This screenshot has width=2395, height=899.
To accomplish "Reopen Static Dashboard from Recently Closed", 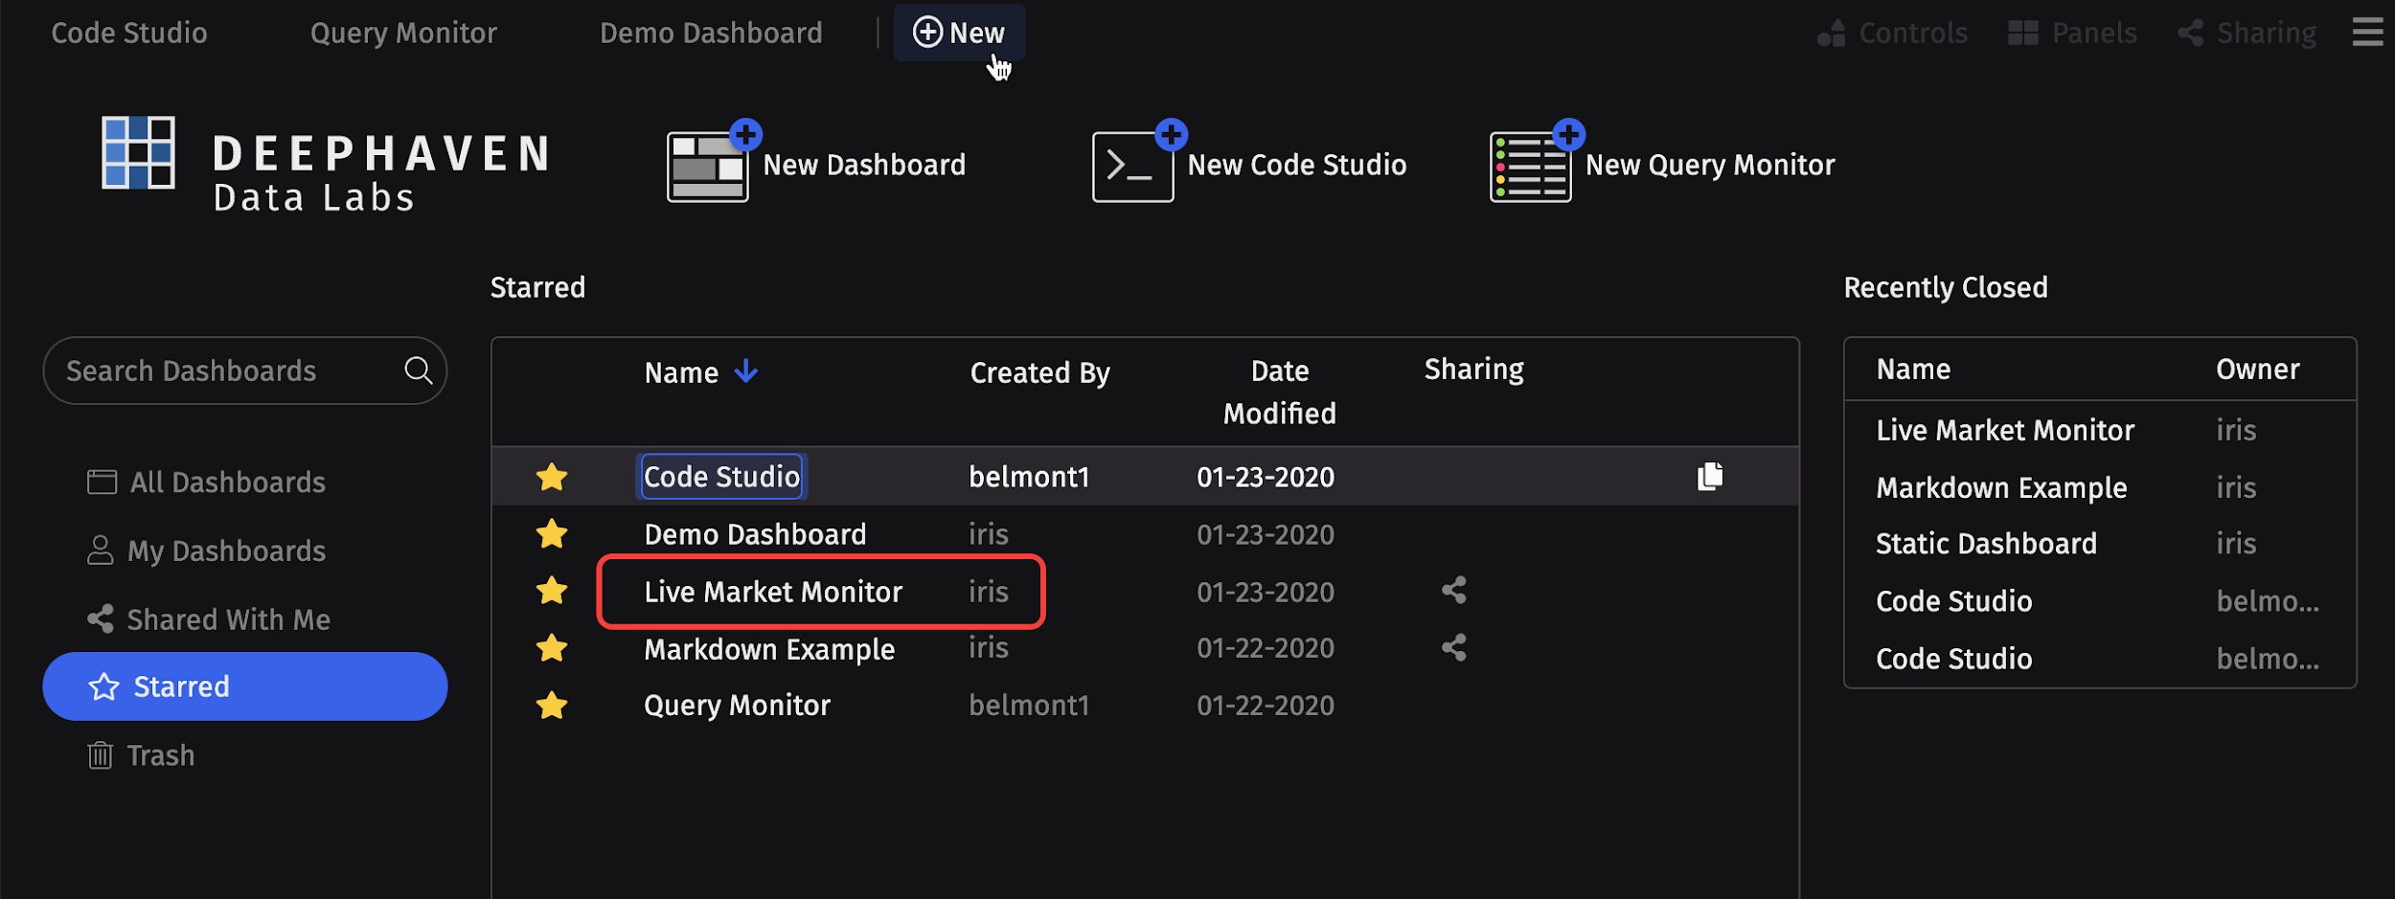I will point(1986,544).
